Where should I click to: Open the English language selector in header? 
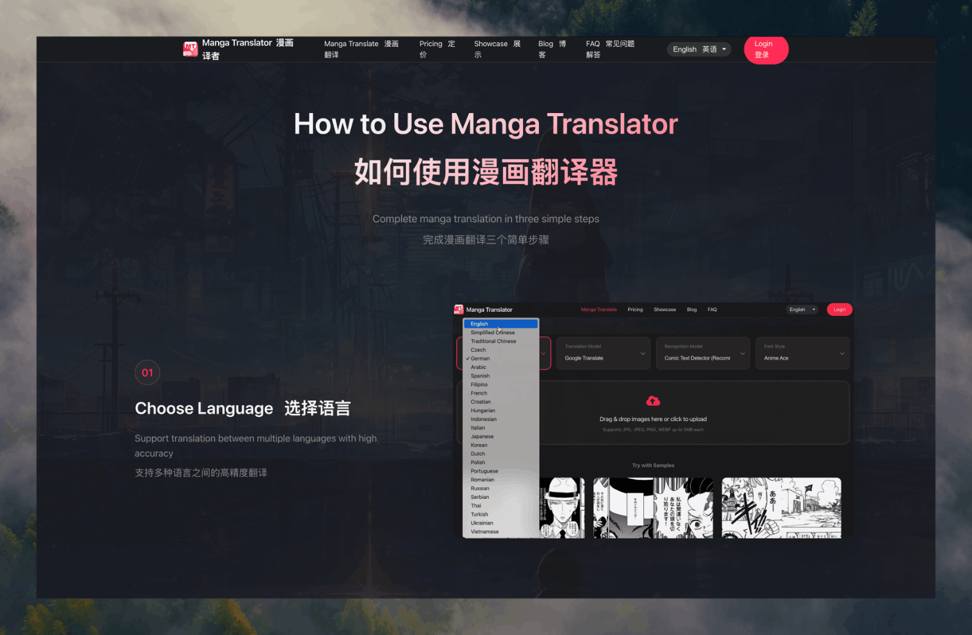(699, 49)
